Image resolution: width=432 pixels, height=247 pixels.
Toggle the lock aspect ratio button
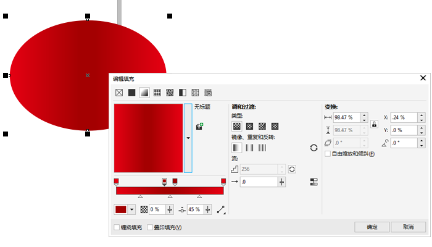point(374,124)
